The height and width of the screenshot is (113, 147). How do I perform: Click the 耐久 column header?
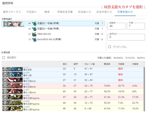point(65,64)
